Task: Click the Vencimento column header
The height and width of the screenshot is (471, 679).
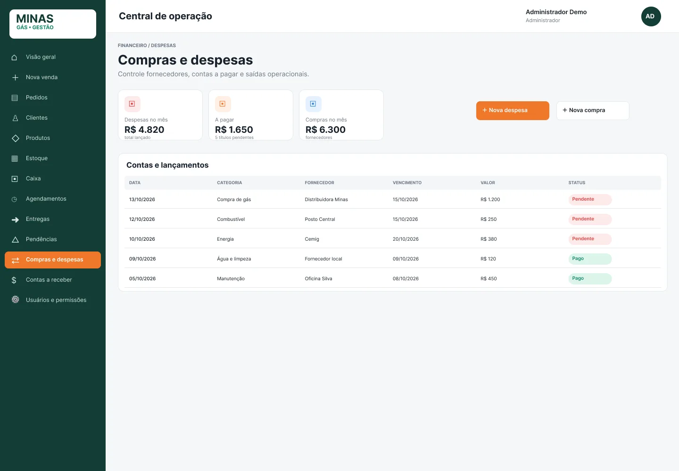Action: (x=407, y=183)
